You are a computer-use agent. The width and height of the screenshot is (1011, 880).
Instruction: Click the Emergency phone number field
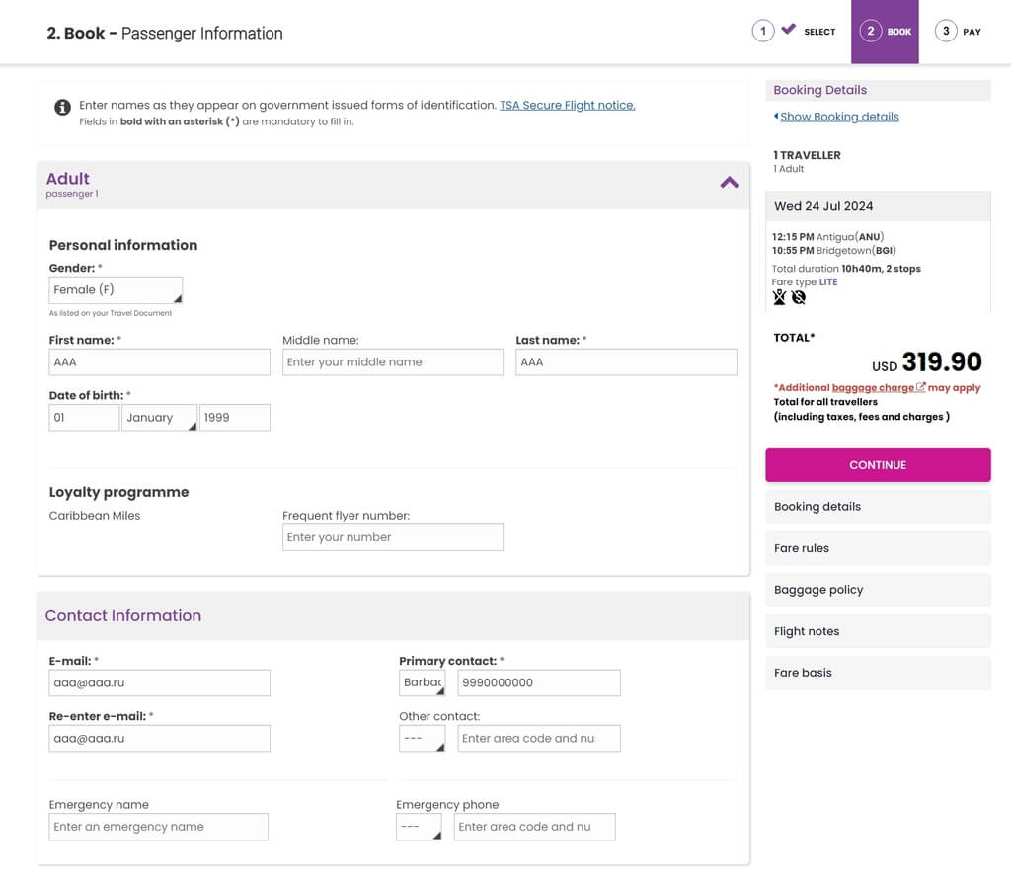(534, 827)
